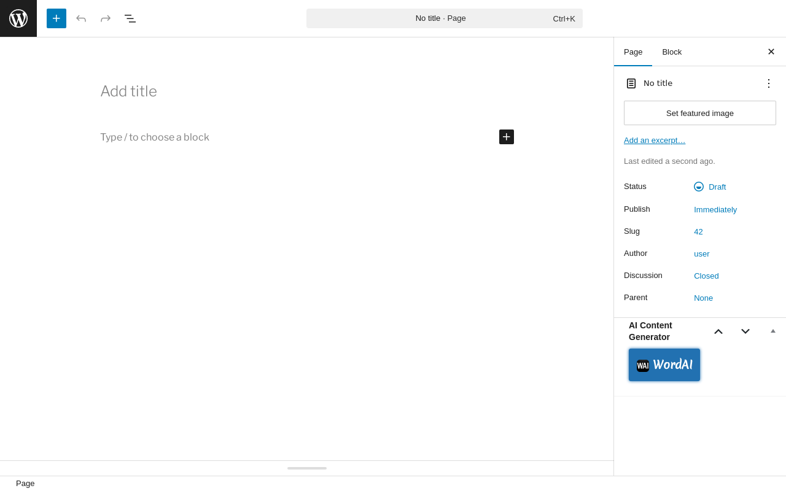Undo the last change
Screen dimensions: 786x491
(x=81, y=18)
